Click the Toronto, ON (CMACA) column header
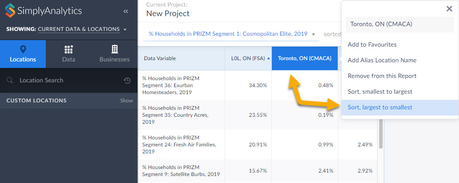Screen dimensions: 459x183 point(305,58)
